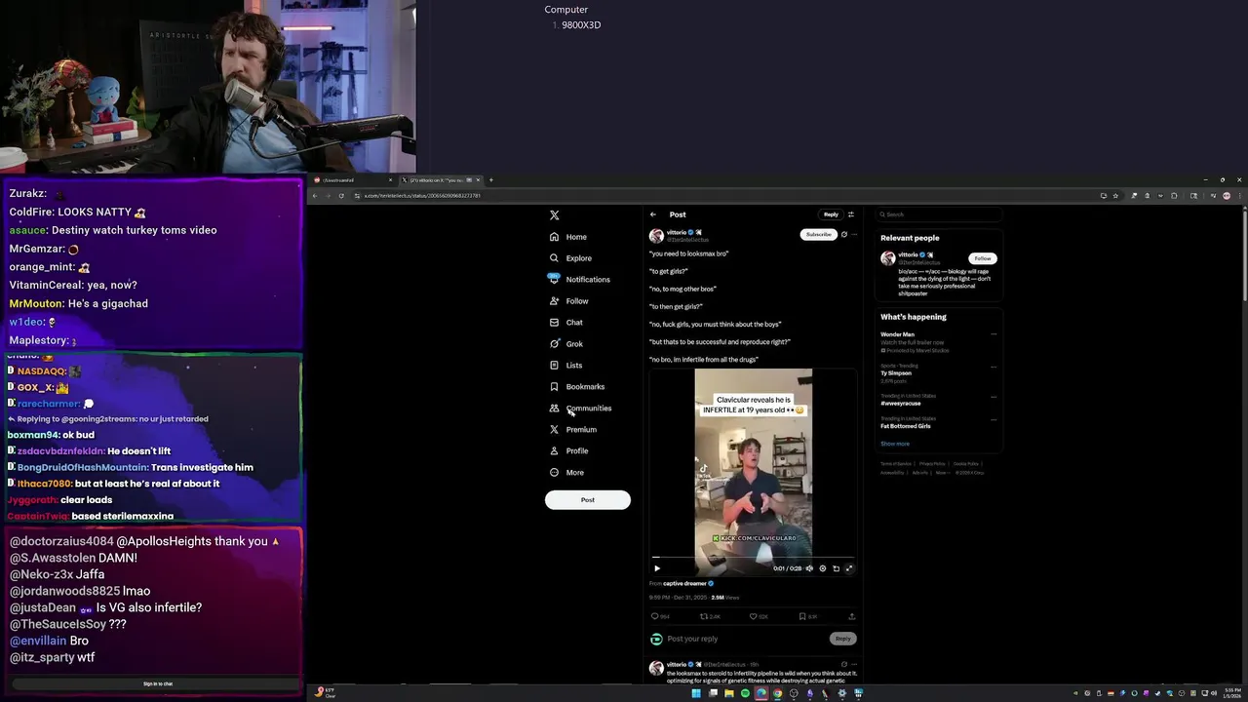Click Sign in to chat

[158, 683]
